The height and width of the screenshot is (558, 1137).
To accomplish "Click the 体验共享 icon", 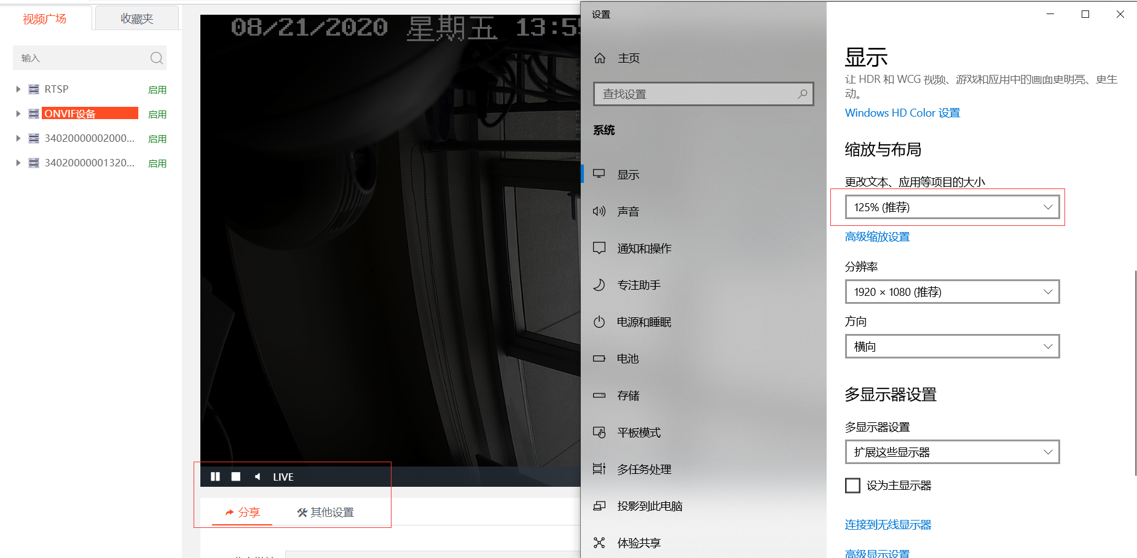I will pos(599,543).
